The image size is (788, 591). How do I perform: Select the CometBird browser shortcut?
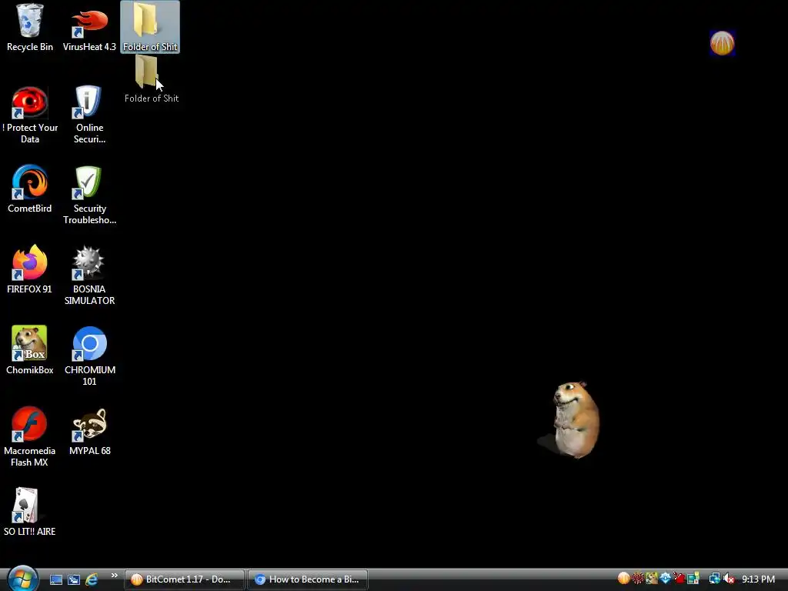click(x=30, y=189)
